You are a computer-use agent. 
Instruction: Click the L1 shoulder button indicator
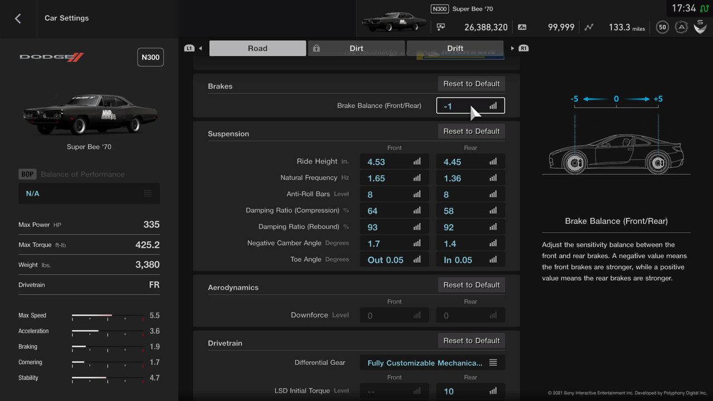pyautogui.click(x=189, y=48)
